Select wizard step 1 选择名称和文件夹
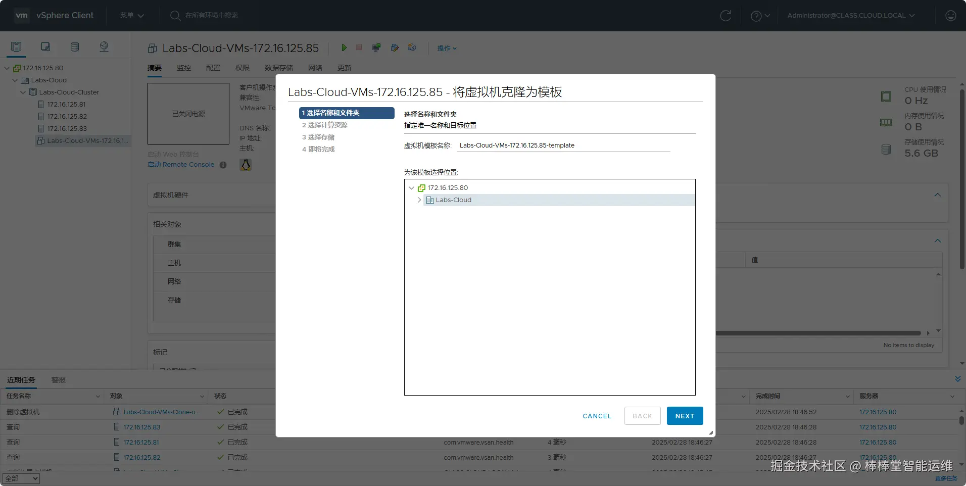The width and height of the screenshot is (966, 486). [347, 113]
